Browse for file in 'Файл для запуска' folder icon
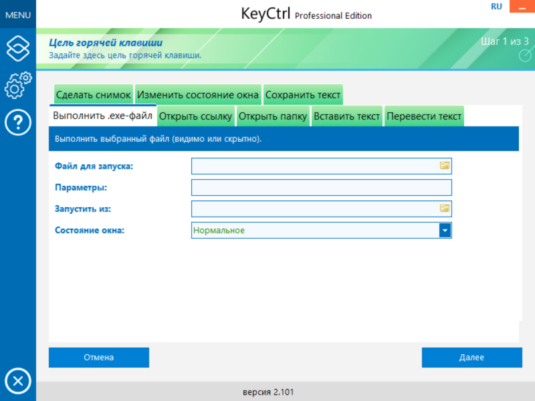This screenshot has width=535, height=401. 444,166
